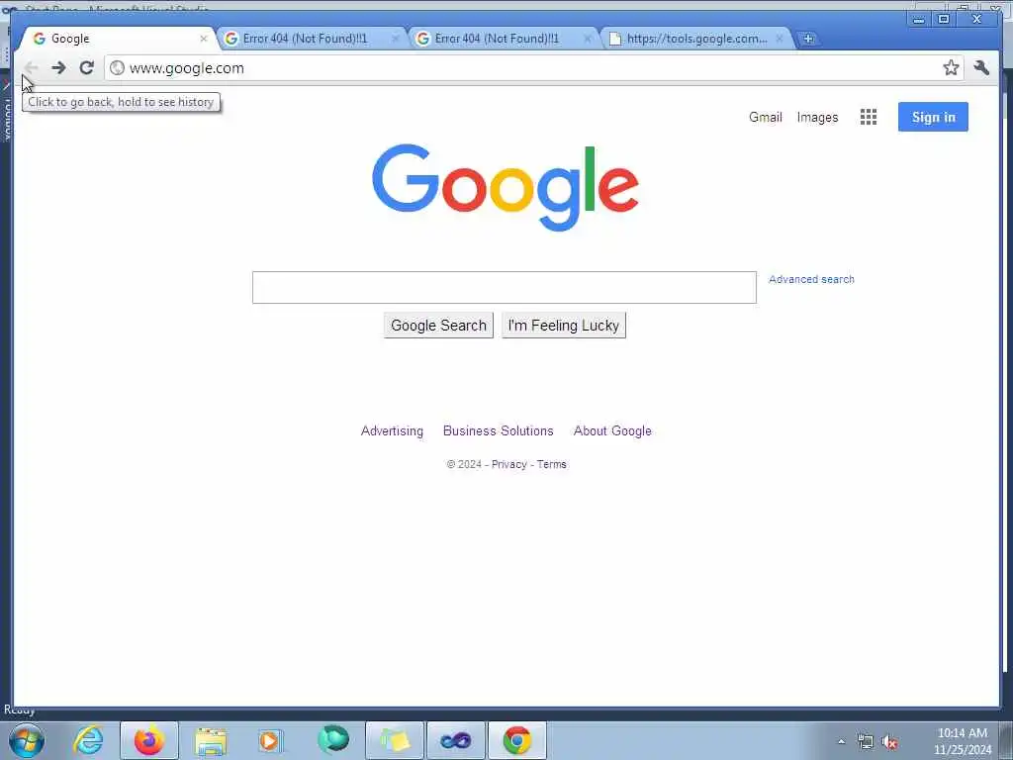Viewport: 1013px width, 760px height.
Task: Open the Google apps grid icon
Action: [869, 117]
